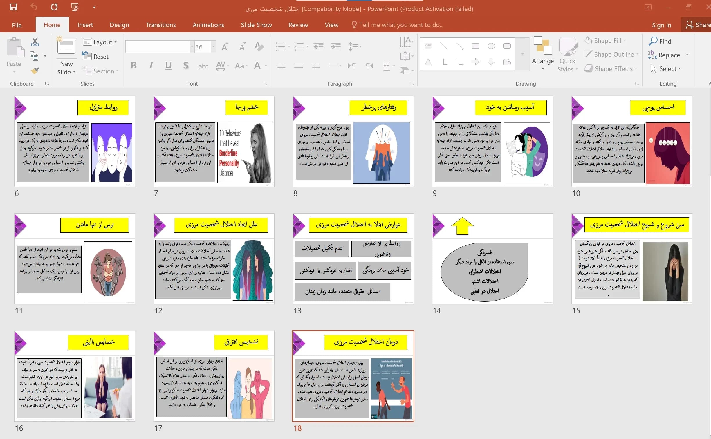The height and width of the screenshot is (439, 711).
Task: Toggle Bold formatting
Action: tap(133, 66)
